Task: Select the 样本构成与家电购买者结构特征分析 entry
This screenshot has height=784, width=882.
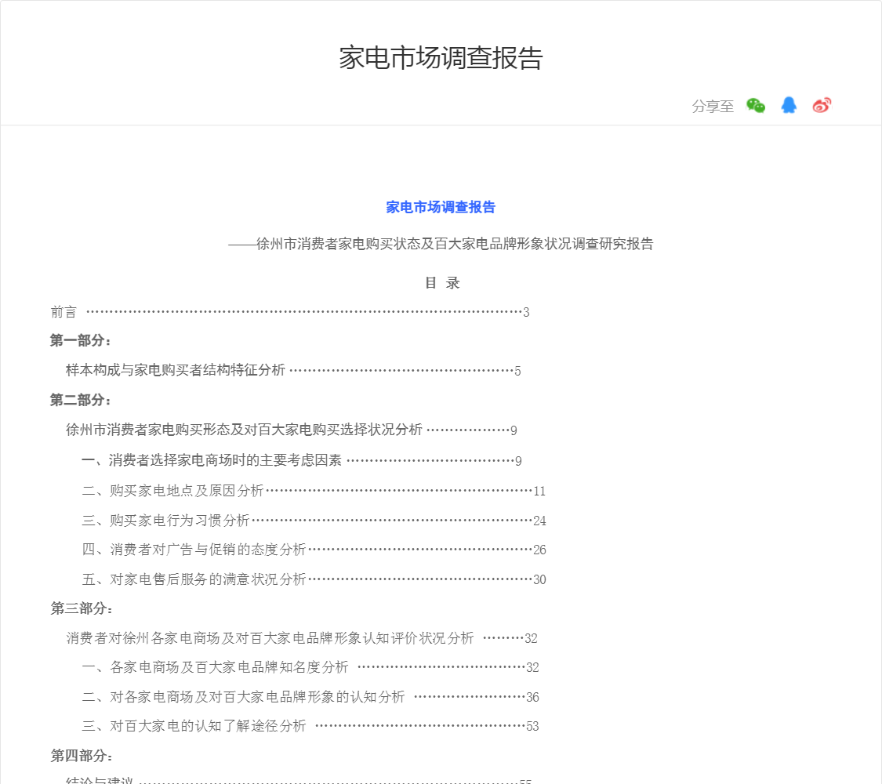Action: pyautogui.click(x=293, y=370)
